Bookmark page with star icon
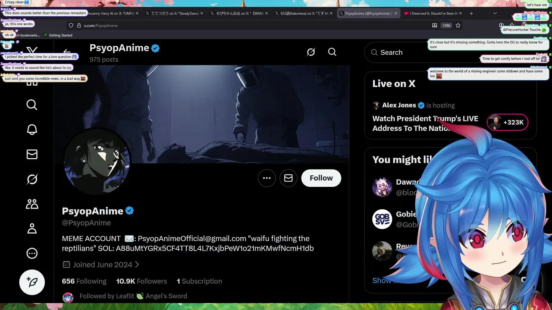Screen dimensions: 552x310 point(458,25)
